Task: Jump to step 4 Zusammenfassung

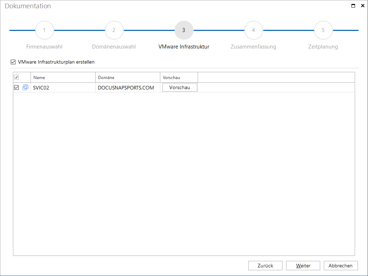Action: 253,30
